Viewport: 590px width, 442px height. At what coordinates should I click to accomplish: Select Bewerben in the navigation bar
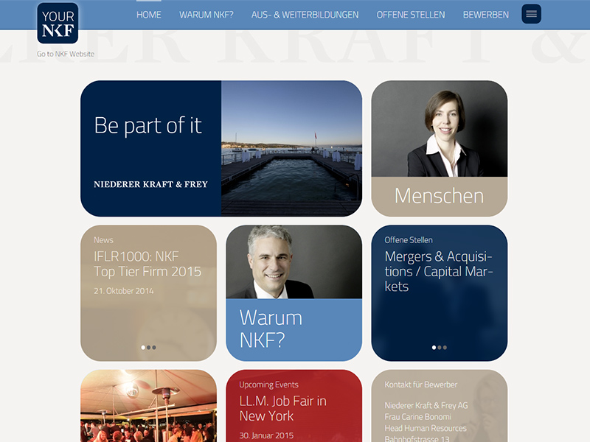coord(485,15)
